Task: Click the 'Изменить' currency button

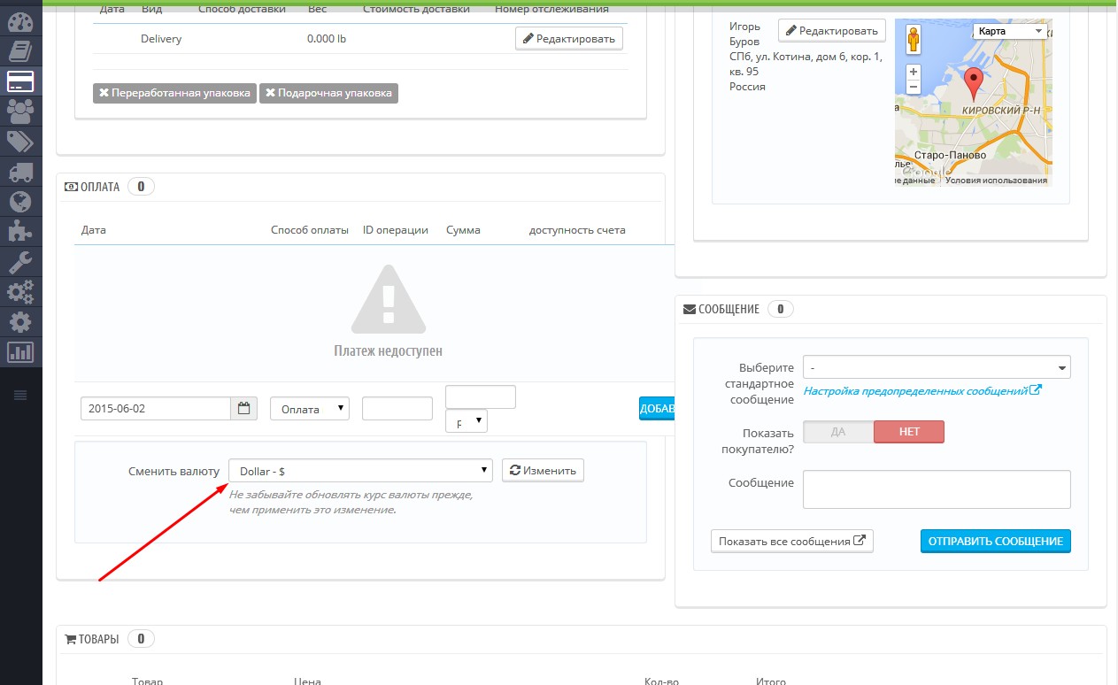Action: (x=543, y=470)
